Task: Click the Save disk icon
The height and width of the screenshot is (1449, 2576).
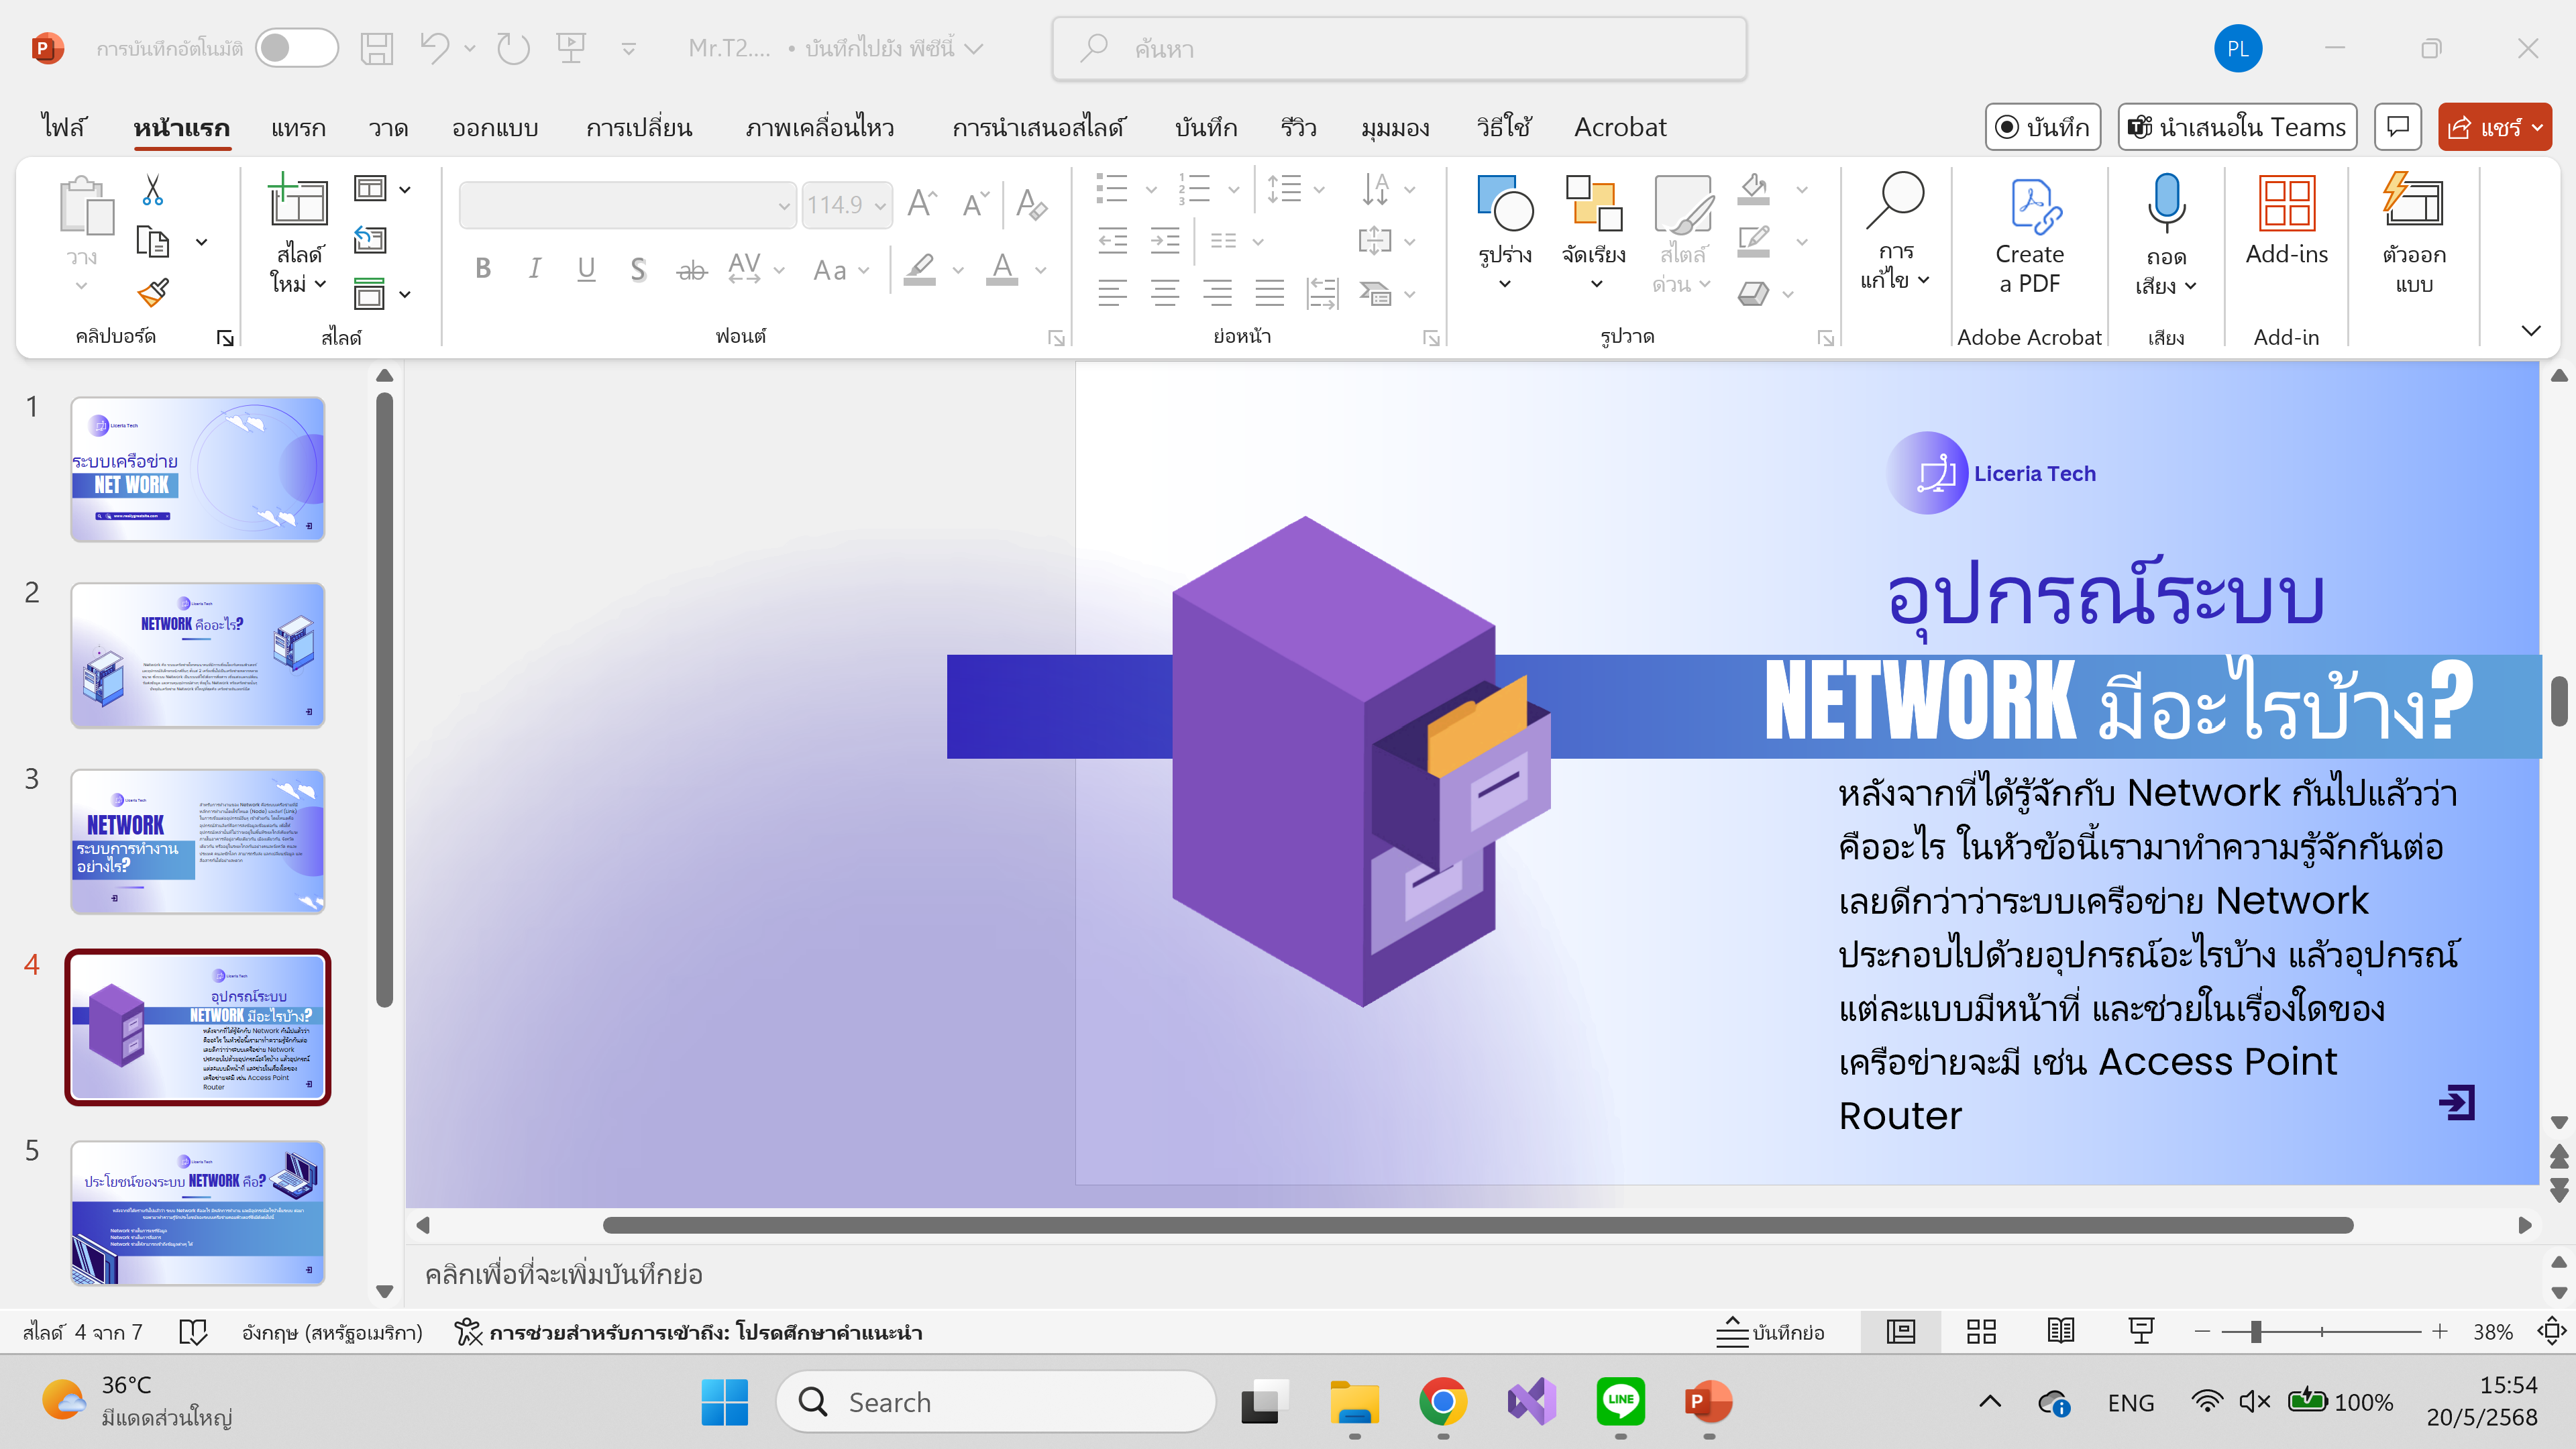Action: 377,48
